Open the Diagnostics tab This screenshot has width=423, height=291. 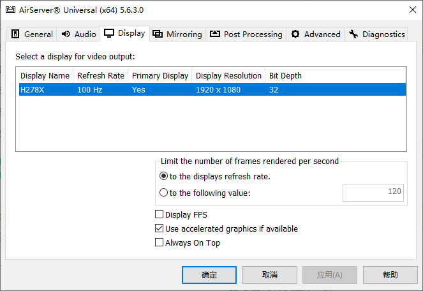pos(376,34)
